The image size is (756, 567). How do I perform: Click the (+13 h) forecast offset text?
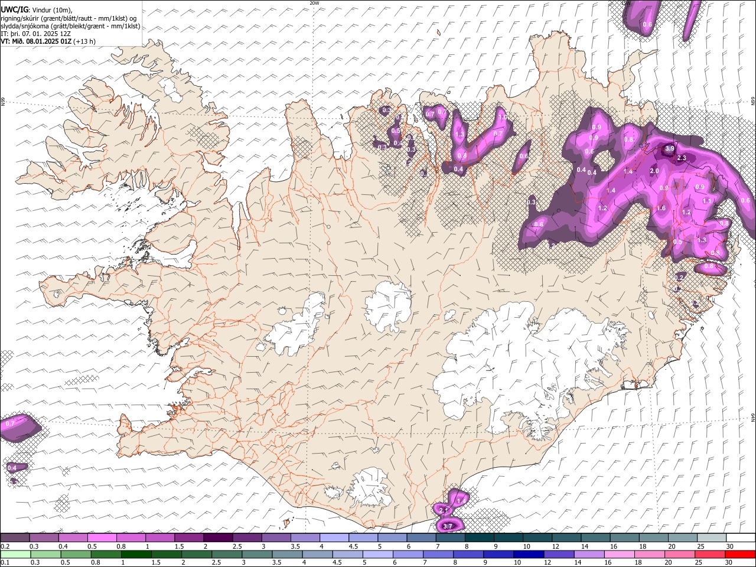[x=84, y=41]
